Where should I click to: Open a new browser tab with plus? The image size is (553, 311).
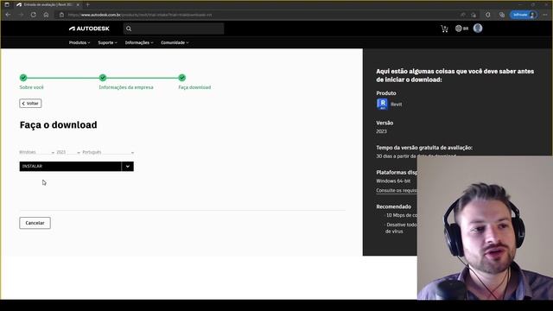point(87,4)
